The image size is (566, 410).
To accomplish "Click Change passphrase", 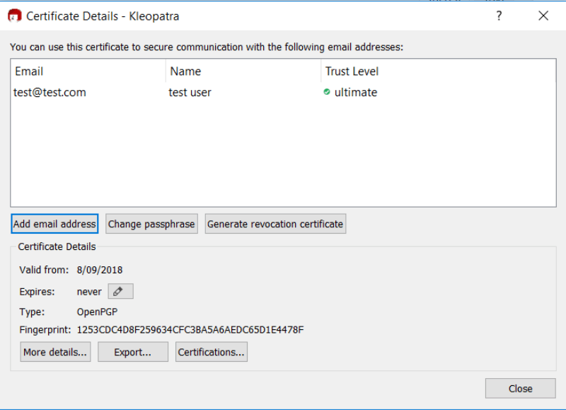I will (151, 223).
